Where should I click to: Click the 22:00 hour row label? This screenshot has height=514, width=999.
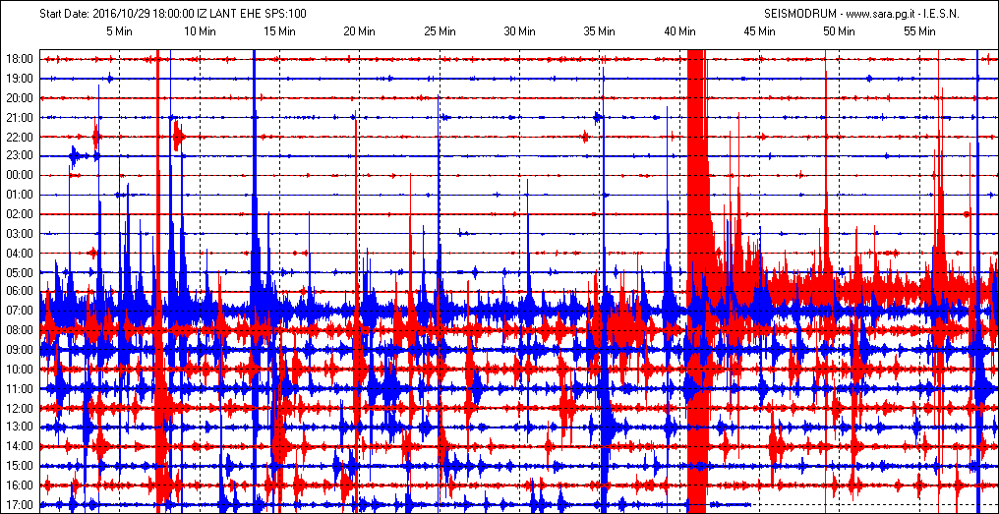19,137
